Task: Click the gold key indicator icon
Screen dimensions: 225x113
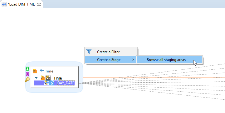Action: pyautogui.click(x=27, y=80)
